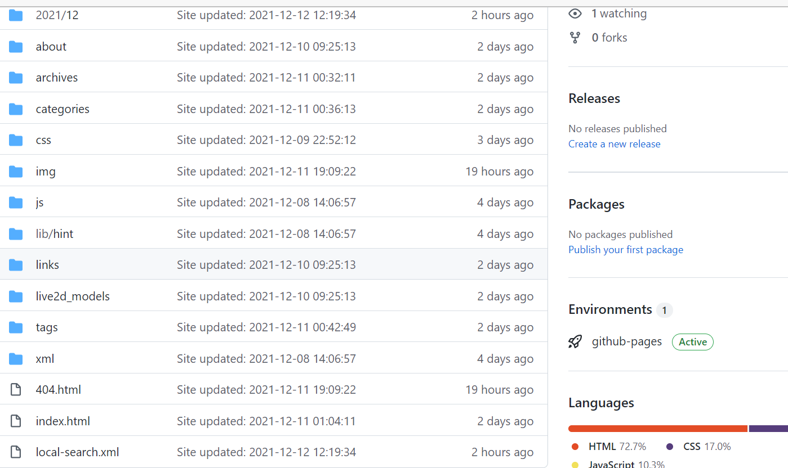Open the Packages heading link
788x468 pixels.
tap(596, 204)
